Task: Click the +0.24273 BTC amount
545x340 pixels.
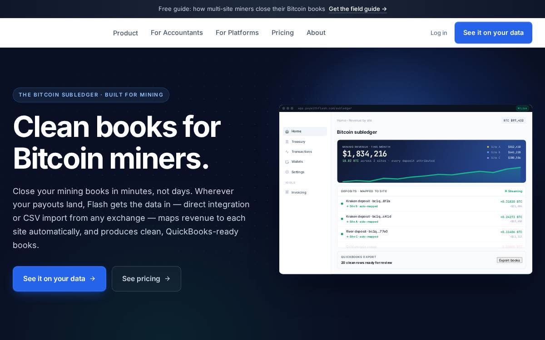Action: 511,217
